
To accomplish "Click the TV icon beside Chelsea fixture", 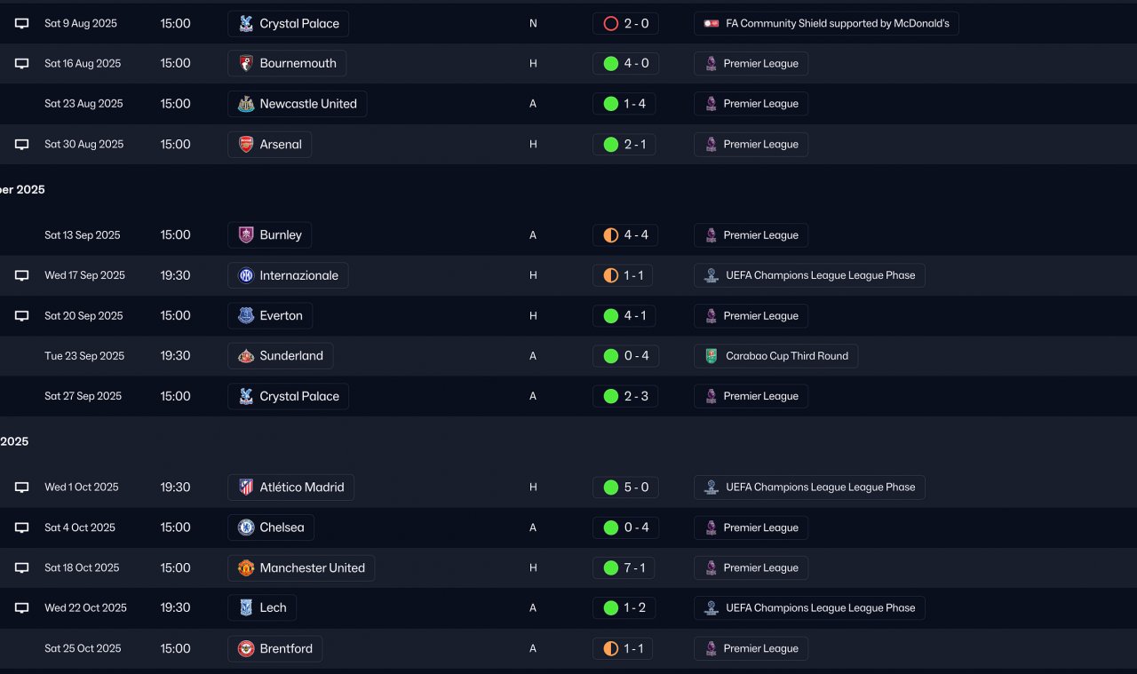I will [22, 527].
